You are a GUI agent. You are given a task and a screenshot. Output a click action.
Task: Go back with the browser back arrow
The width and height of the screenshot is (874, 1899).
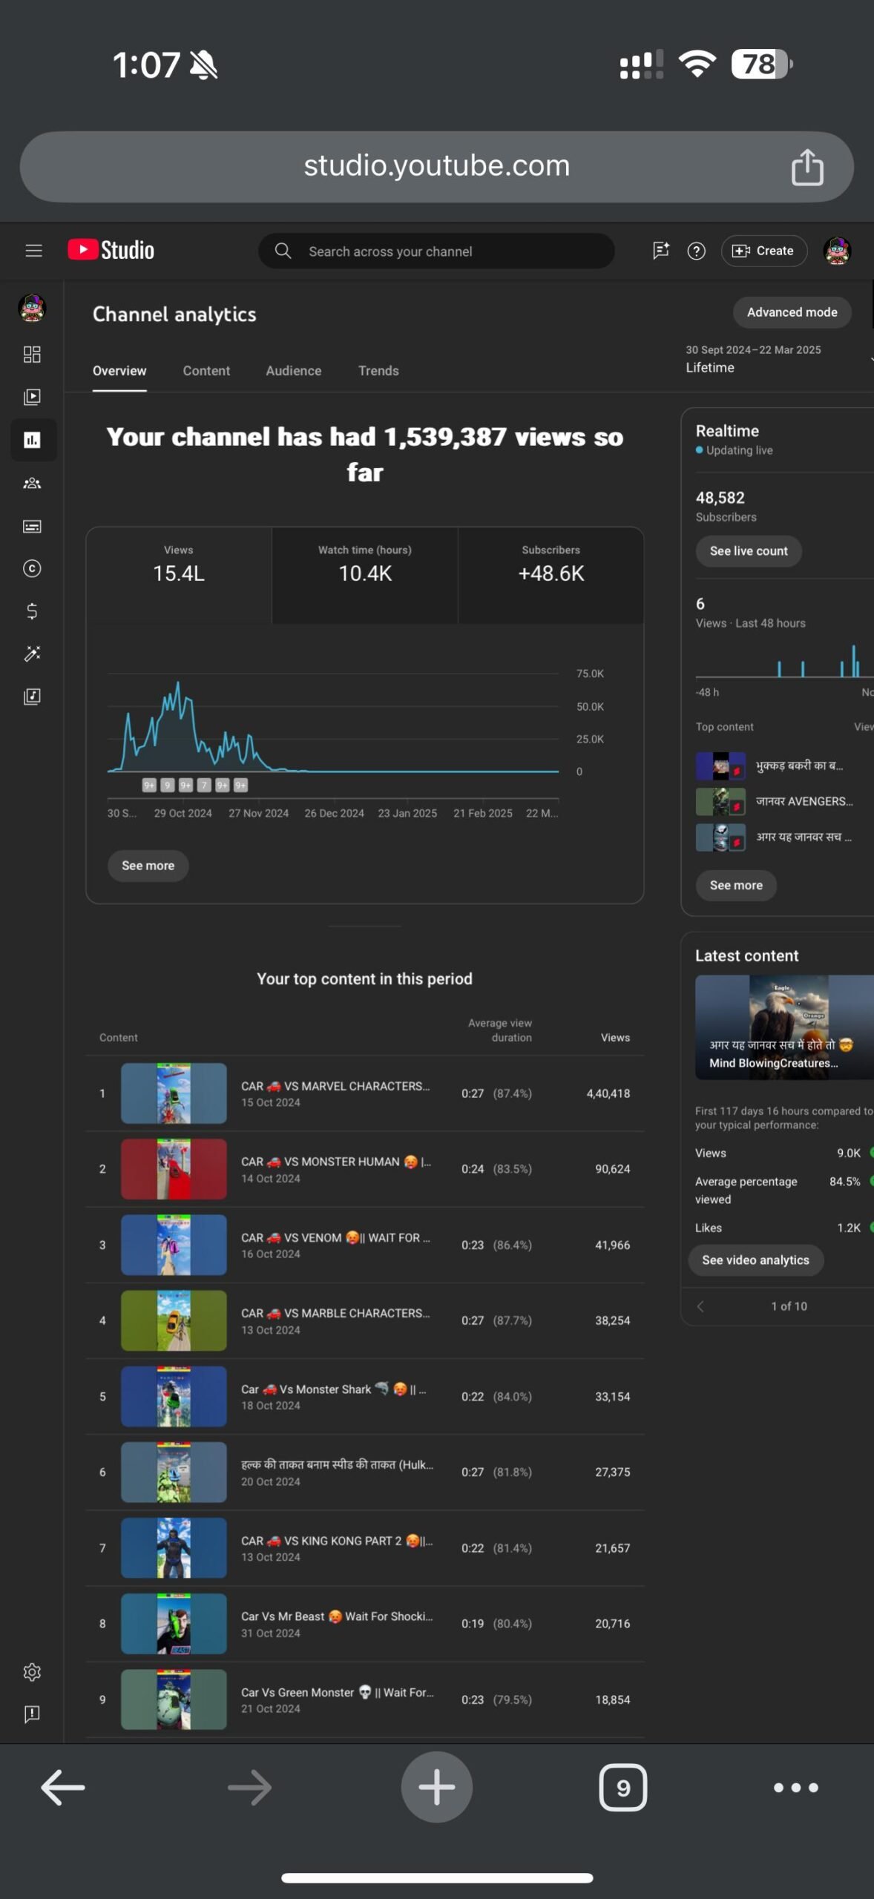point(63,1788)
